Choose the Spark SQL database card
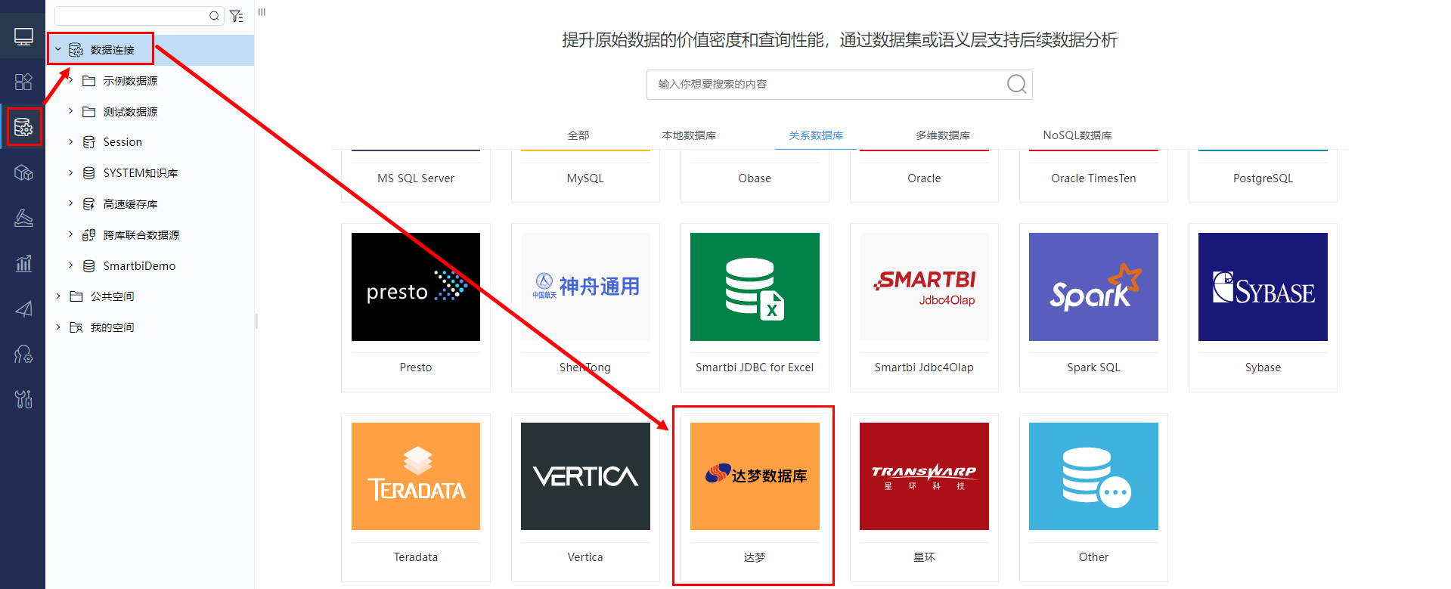The width and height of the screenshot is (1451, 589). click(x=1093, y=308)
